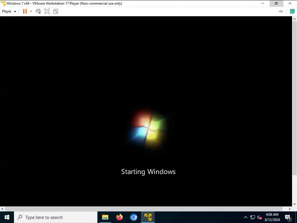The image size is (297, 223).
Task: Open network status tray icon
Action: pos(253,217)
